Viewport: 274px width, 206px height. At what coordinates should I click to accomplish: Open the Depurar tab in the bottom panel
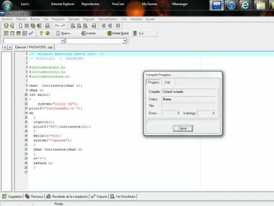coord(99,196)
